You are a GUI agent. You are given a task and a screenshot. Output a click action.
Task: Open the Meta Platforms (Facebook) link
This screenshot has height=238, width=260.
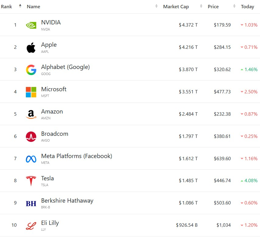pos(76,156)
